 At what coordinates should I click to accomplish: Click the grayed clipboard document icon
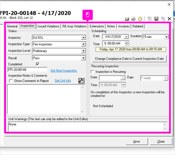pyautogui.click(x=150, y=19)
